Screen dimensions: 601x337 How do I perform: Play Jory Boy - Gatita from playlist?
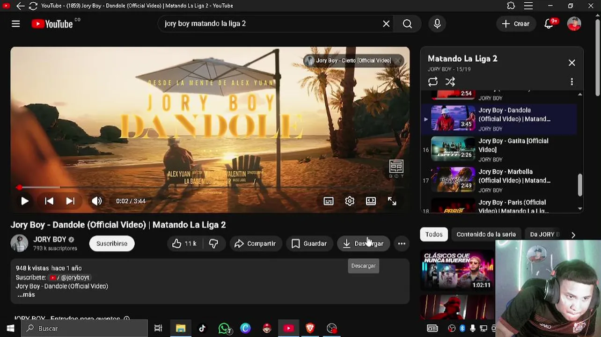click(499, 150)
